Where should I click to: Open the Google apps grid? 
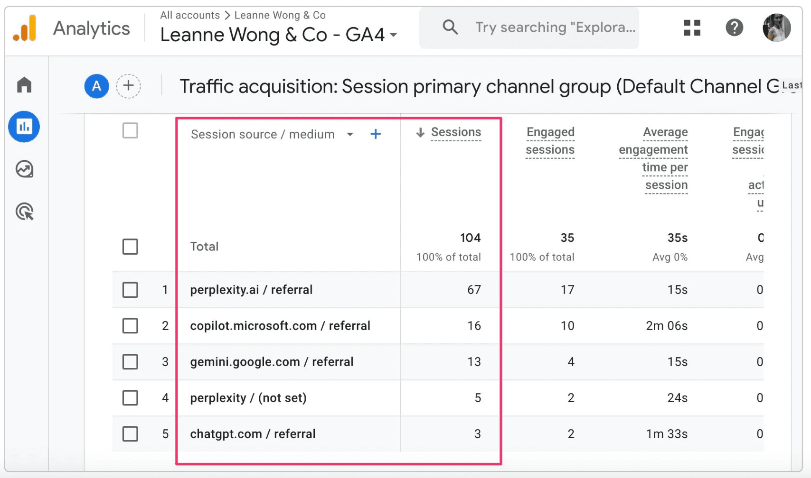tap(691, 28)
